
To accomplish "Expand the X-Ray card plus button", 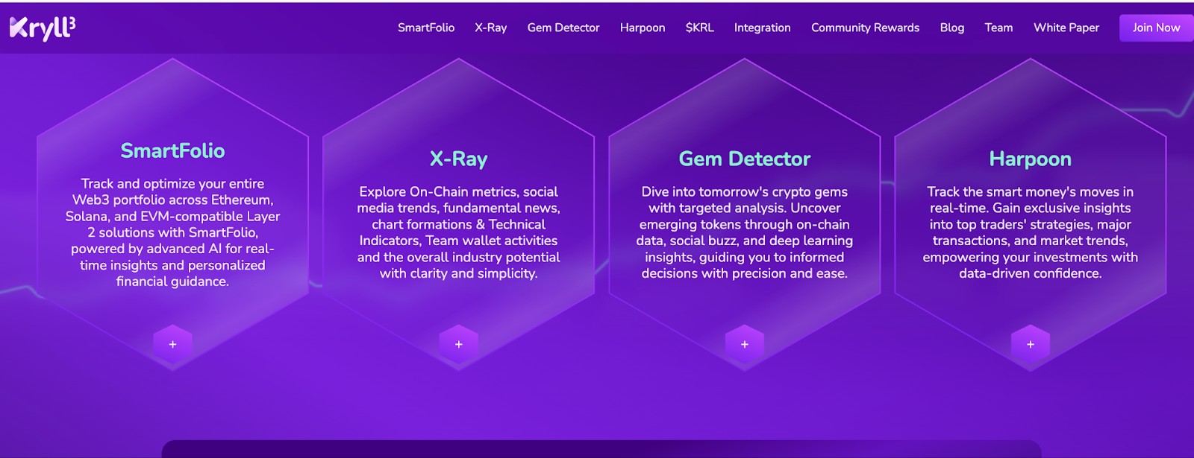I will coord(459,344).
